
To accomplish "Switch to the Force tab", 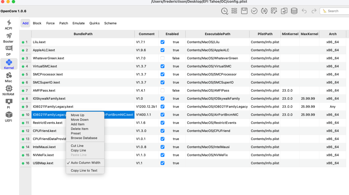I will coord(50,23).
